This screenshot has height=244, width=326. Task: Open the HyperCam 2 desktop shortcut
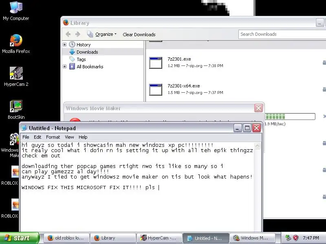[x=16, y=76]
